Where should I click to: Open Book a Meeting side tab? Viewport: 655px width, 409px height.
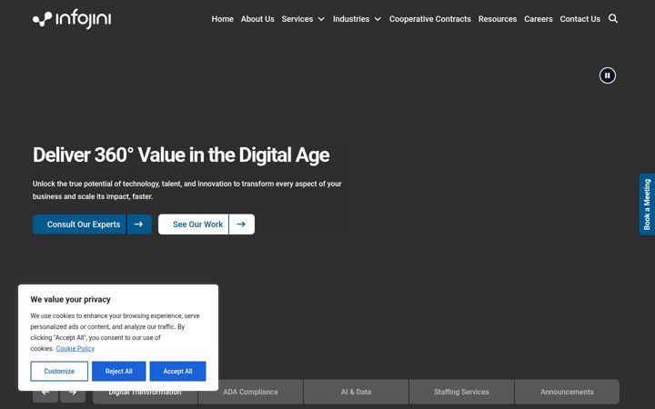coord(647,204)
